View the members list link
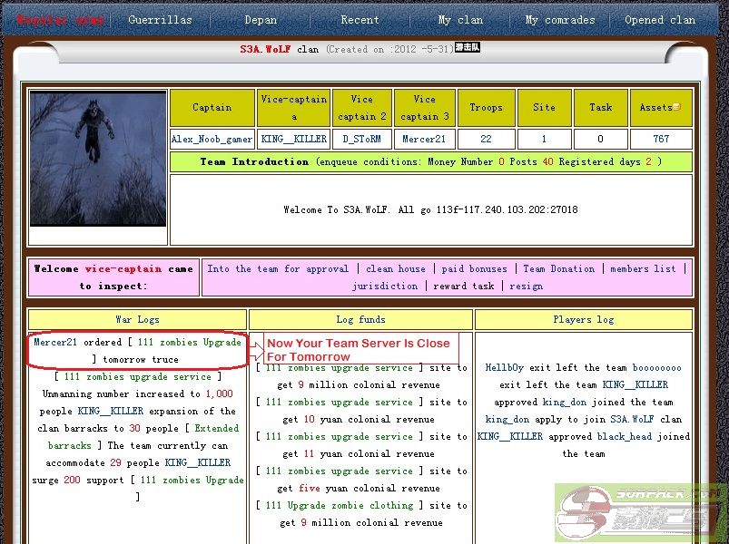This screenshot has width=729, height=544. click(x=643, y=269)
